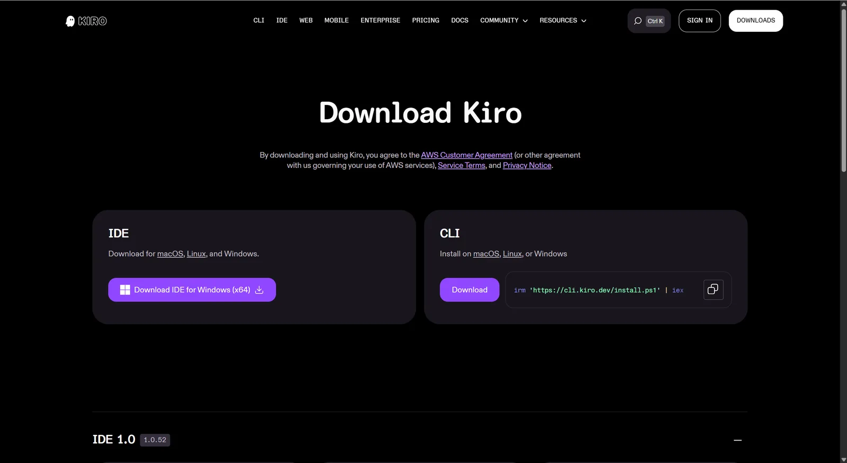
Task: Open the Privacy Notice link
Action: point(527,165)
